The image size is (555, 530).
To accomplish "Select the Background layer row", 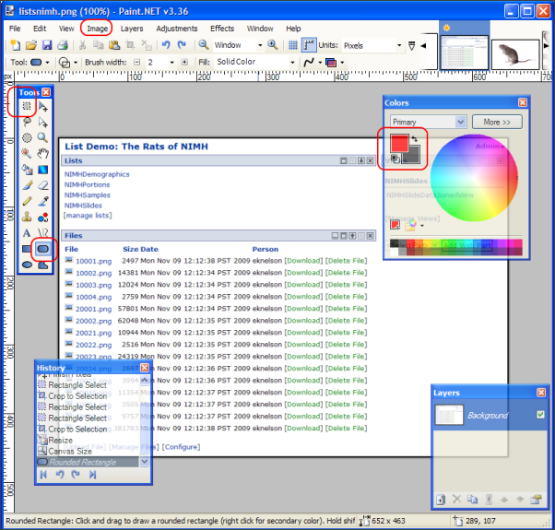I will pos(490,415).
